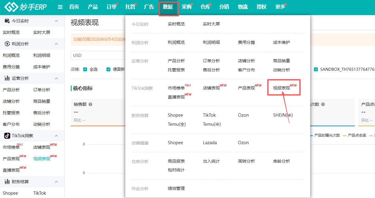The width and height of the screenshot is (375, 198).
Task: Open 利润明细 from the dropdown menu
Action: pos(211,42)
